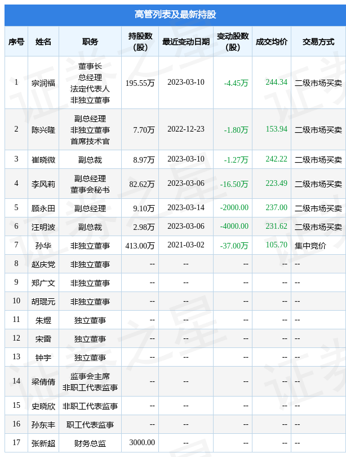Click 二级市场买卖 in 顾永田's row
The image size is (346, 457).
[x=318, y=208]
